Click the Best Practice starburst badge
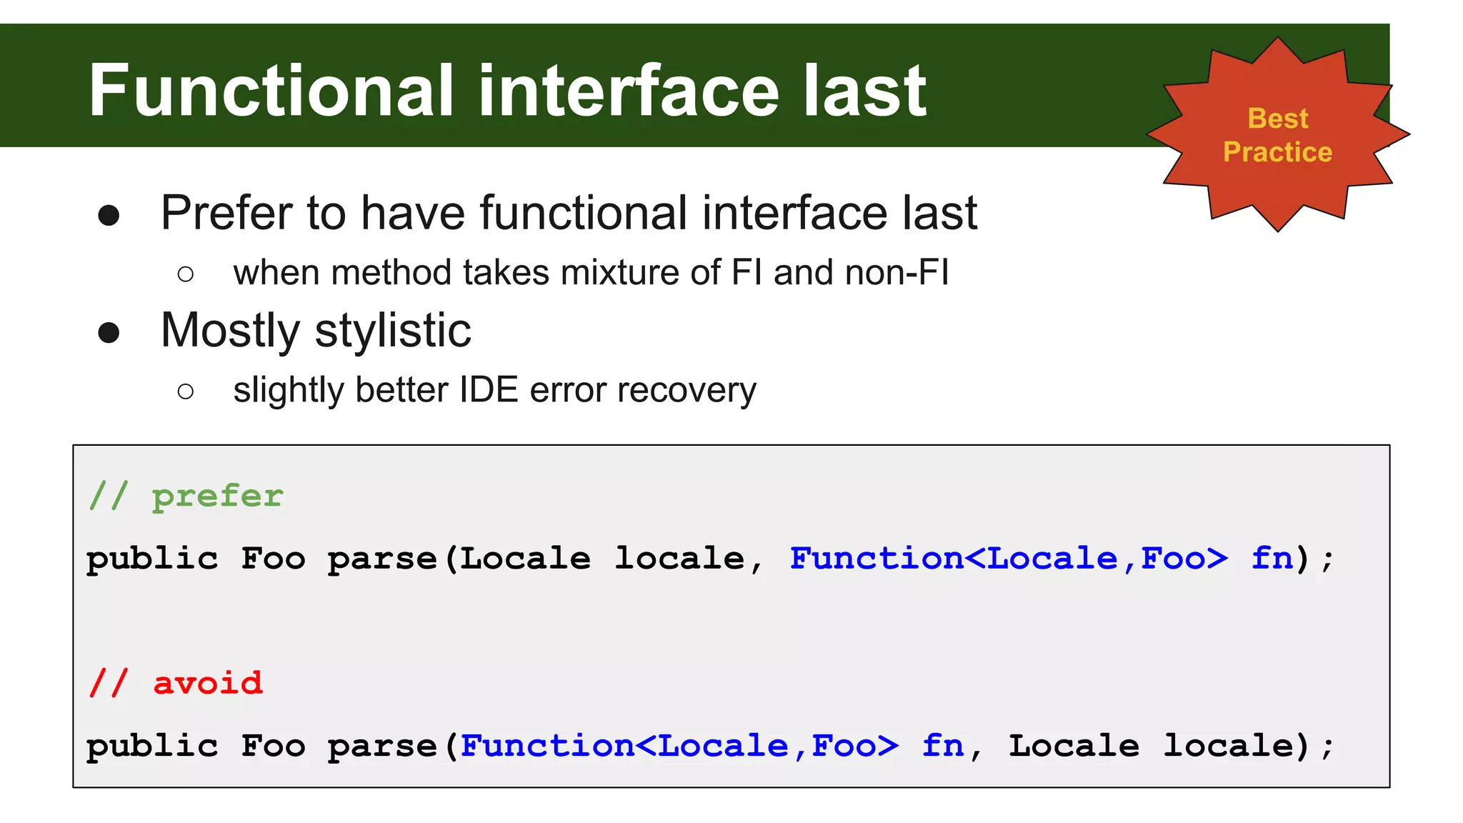Viewport: 1463px width, 823px height. 1278,134
